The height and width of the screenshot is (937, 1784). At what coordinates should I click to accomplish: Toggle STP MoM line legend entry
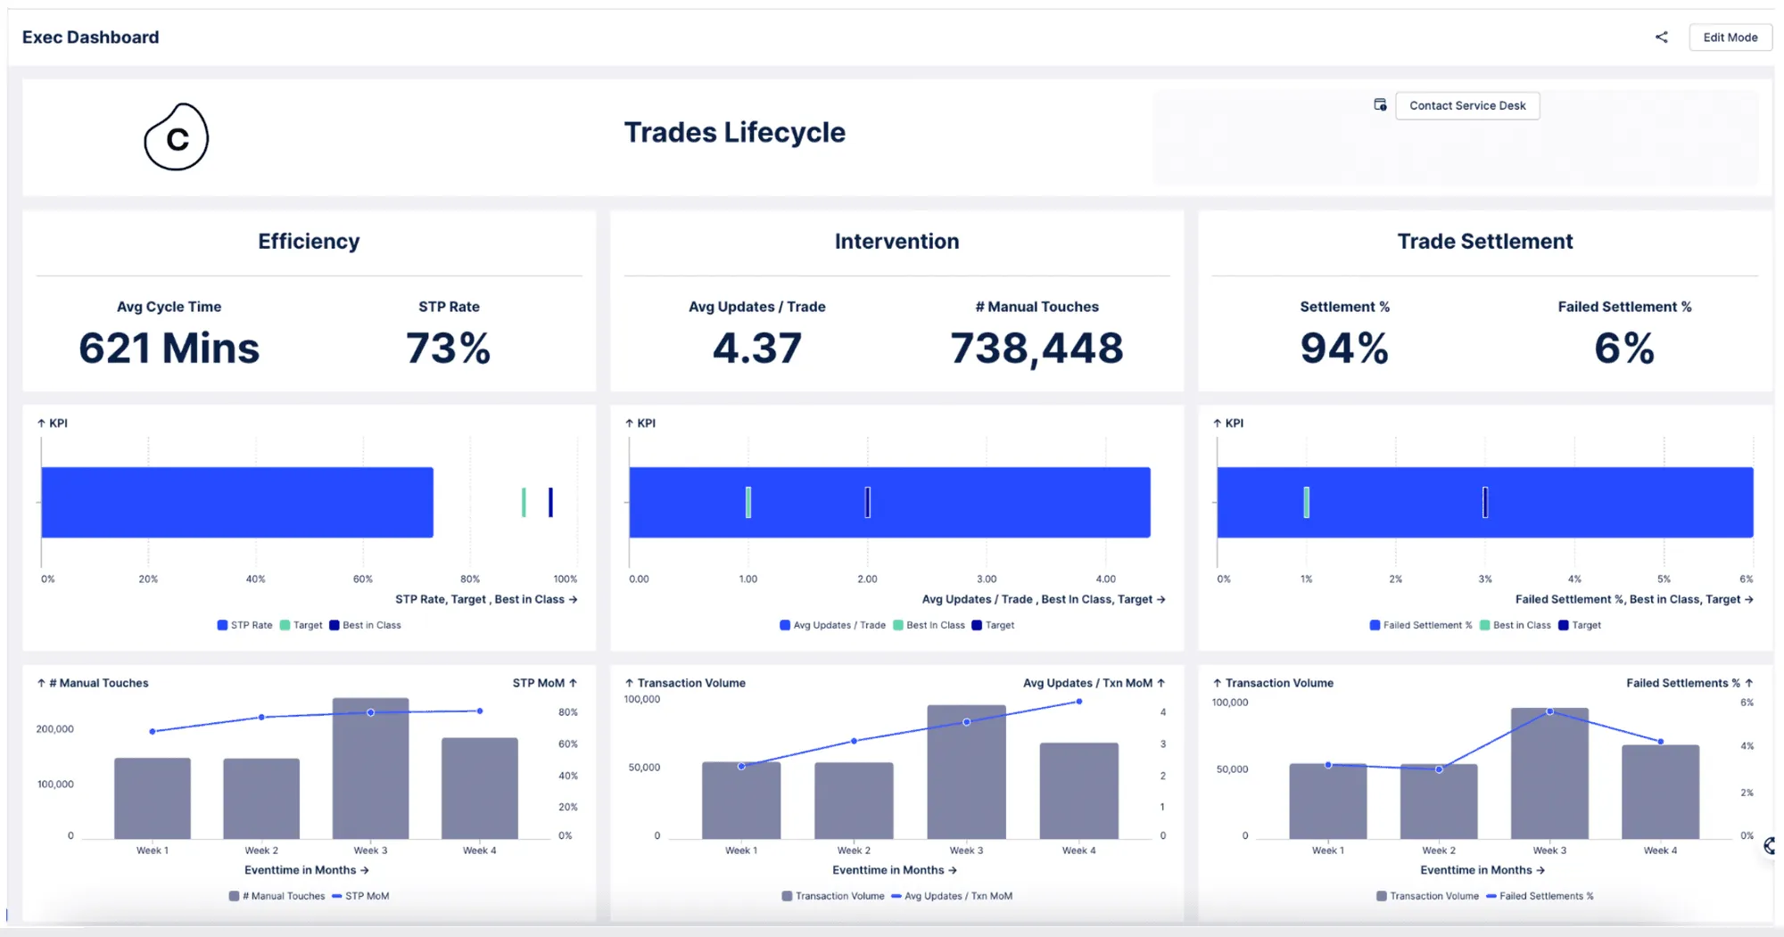point(360,896)
